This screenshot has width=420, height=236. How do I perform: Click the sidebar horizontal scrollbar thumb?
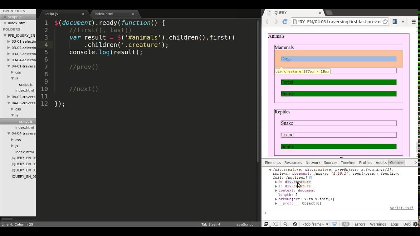click(7, 219)
